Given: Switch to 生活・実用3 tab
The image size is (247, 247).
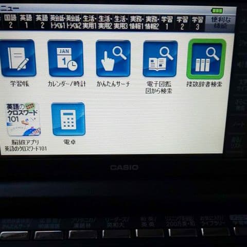Looking at the screenshot, I should pyautogui.click(x=121, y=23).
